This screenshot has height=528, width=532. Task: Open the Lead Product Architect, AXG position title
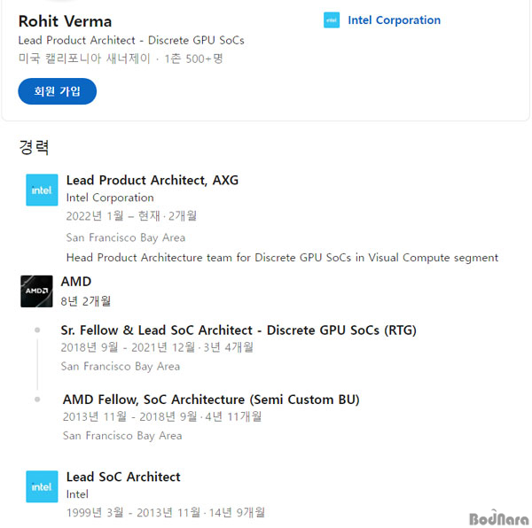click(x=153, y=180)
